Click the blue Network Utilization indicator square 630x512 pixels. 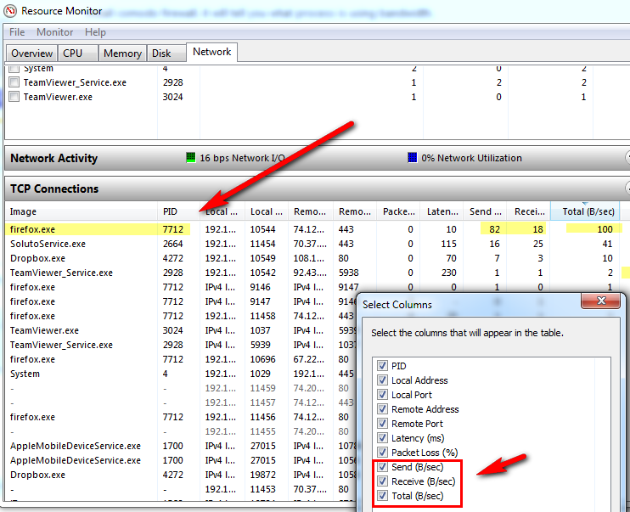(x=413, y=158)
